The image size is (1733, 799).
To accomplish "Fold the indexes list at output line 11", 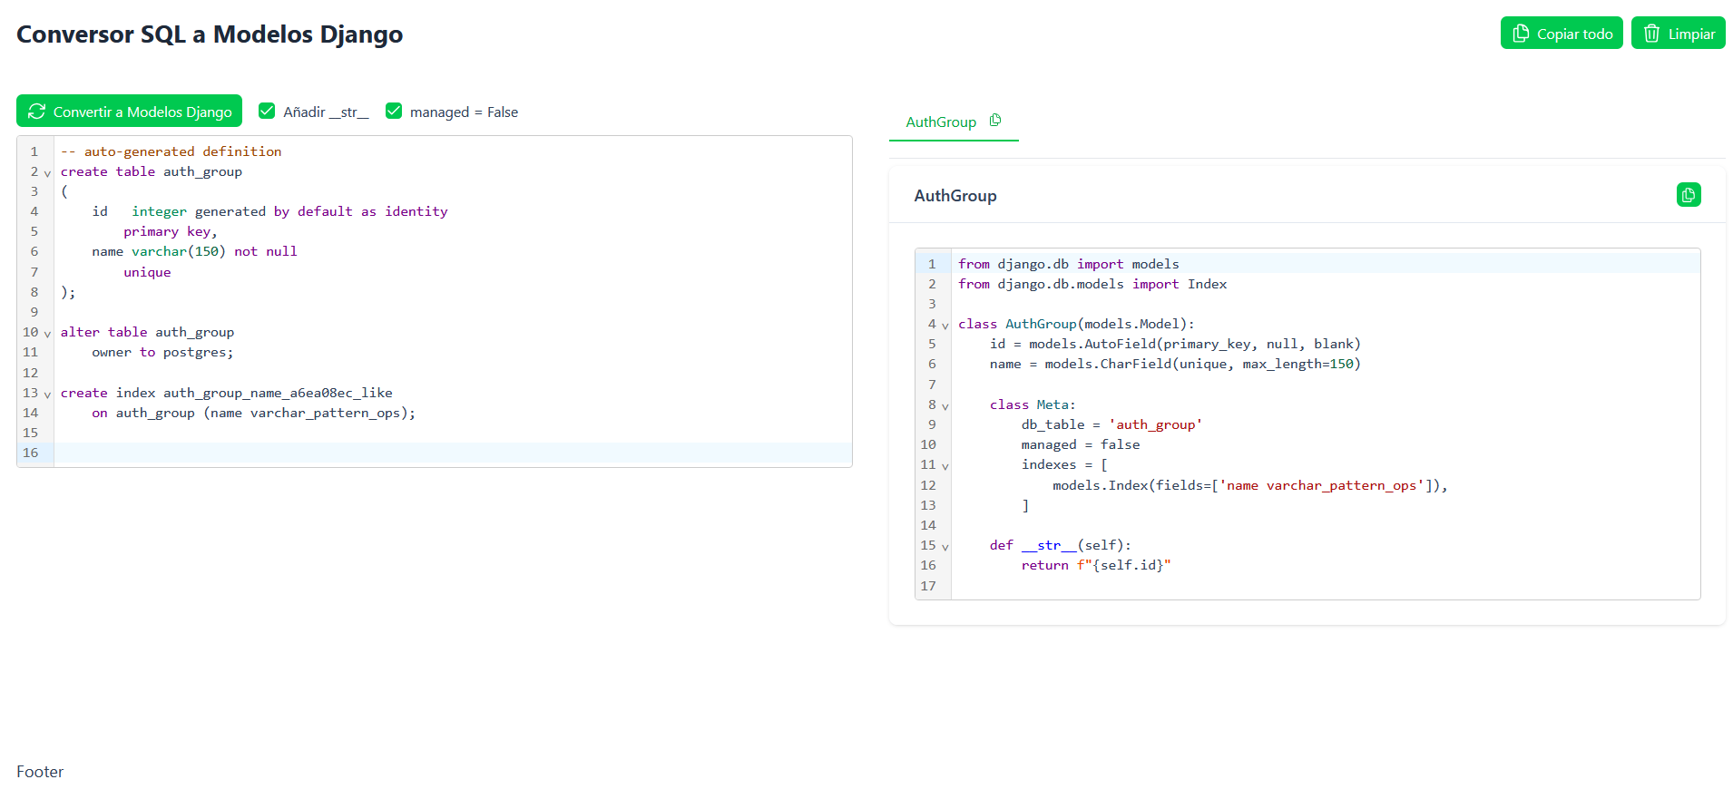I will pos(945,466).
